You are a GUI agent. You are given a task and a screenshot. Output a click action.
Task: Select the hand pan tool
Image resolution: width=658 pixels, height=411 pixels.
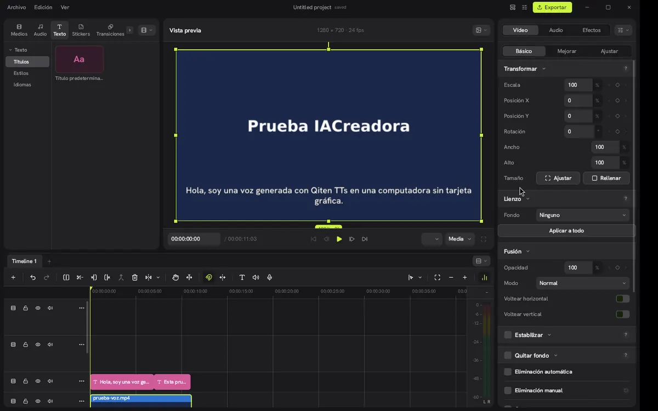point(175,277)
